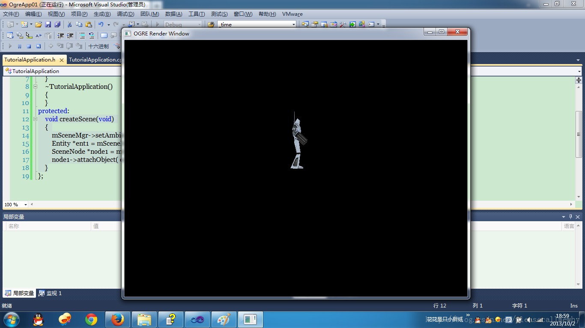585x328 pixels.
Task: Toggle the 十六进制 hexadecimal display
Action: pyautogui.click(x=98, y=46)
